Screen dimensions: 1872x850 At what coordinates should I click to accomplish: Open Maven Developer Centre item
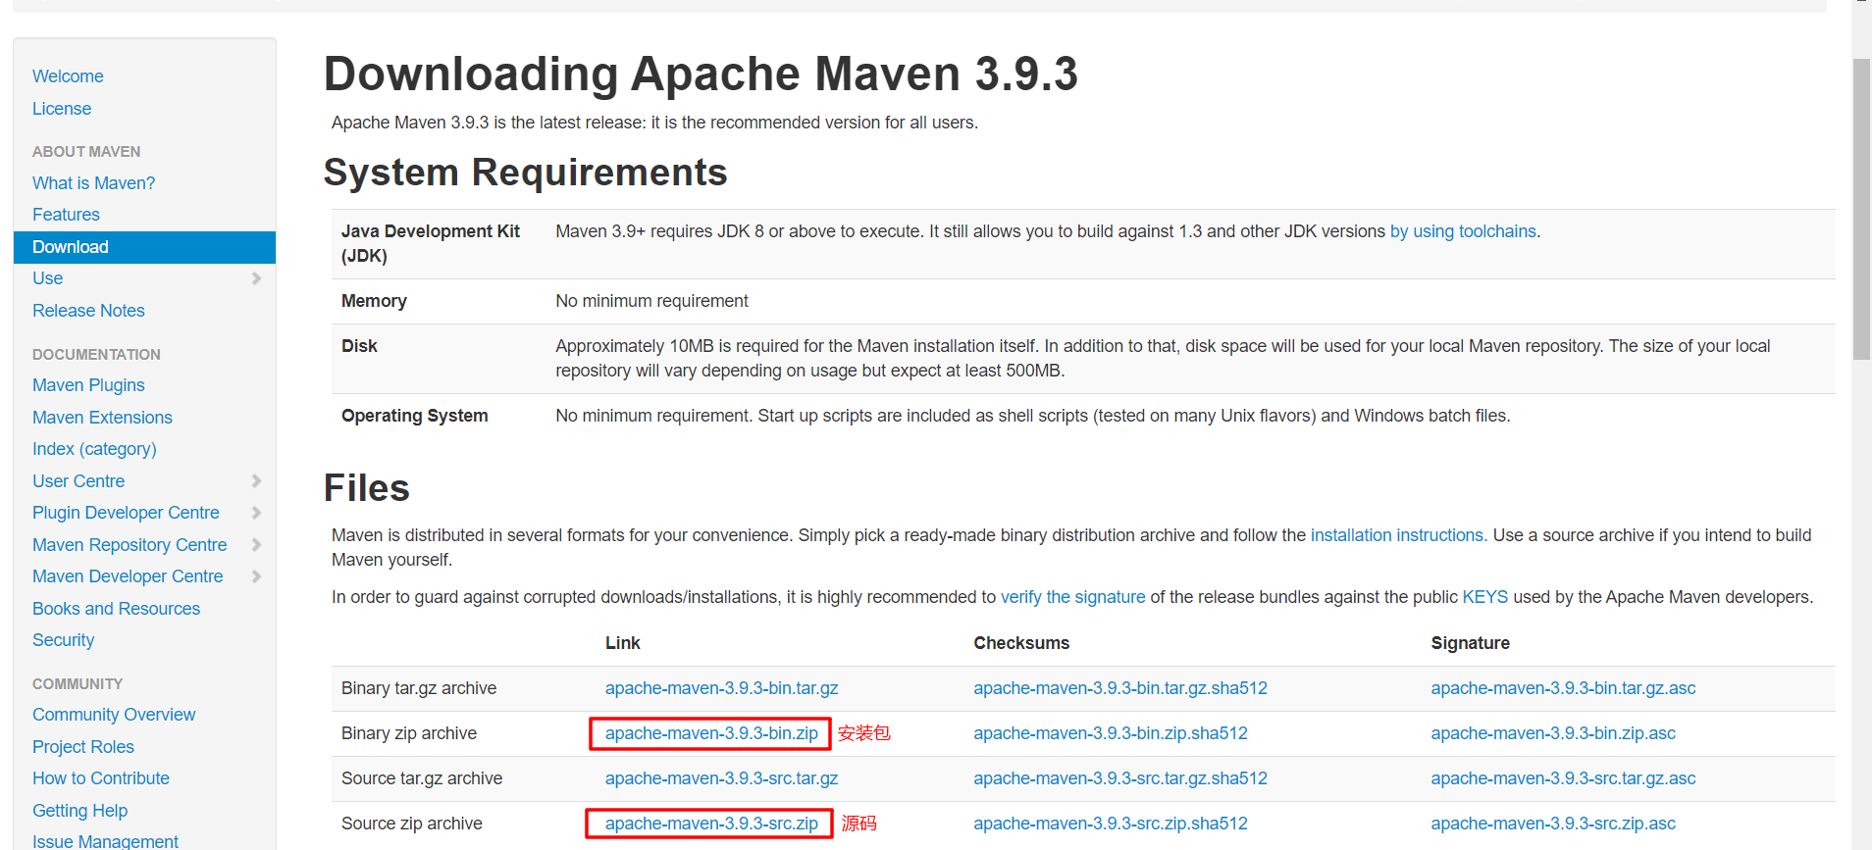pyautogui.click(x=128, y=576)
